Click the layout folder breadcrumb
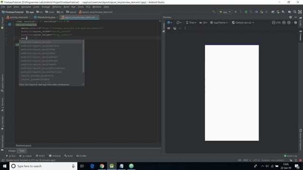Viewport: 303px width, 170px height. [71, 12]
